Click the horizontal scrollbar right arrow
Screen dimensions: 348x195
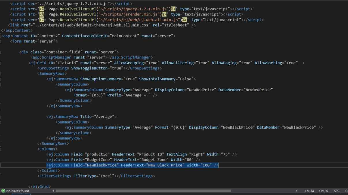click(x=296, y=191)
